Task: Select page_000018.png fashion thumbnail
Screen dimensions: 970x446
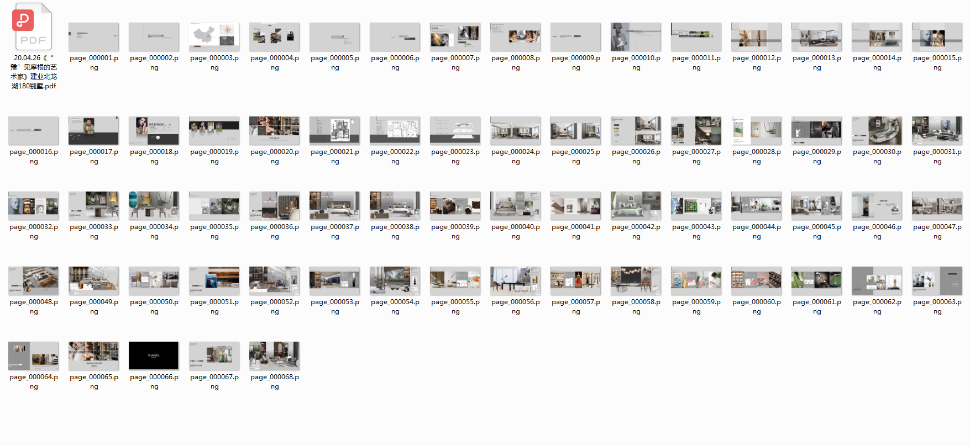Action: click(x=154, y=131)
